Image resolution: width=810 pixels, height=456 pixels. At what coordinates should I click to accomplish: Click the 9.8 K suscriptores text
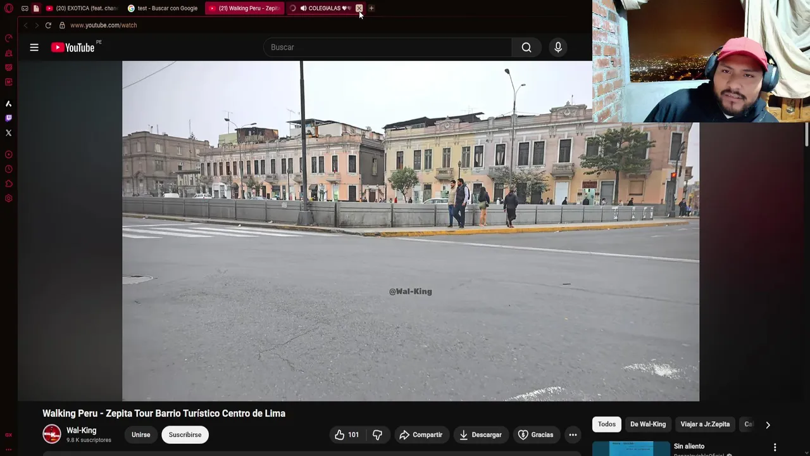[89, 440]
